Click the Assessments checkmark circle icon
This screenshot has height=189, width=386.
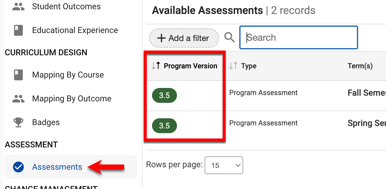click(18, 167)
